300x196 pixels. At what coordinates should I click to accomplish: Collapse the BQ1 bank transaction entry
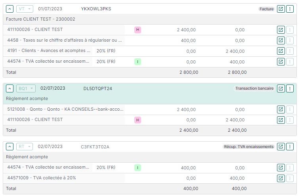pyautogui.click(x=10, y=88)
